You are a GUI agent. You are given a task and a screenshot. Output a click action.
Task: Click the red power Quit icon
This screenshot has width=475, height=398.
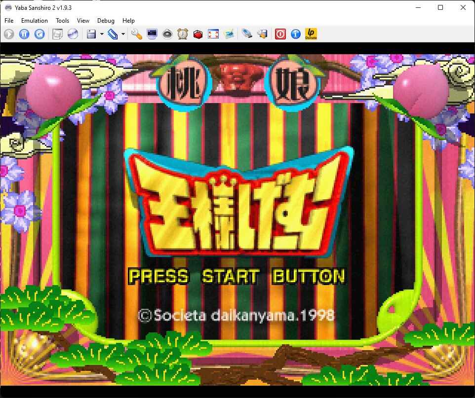280,34
